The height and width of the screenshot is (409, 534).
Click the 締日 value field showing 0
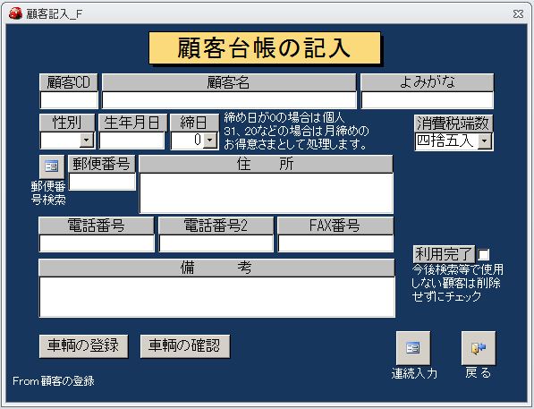coord(187,141)
